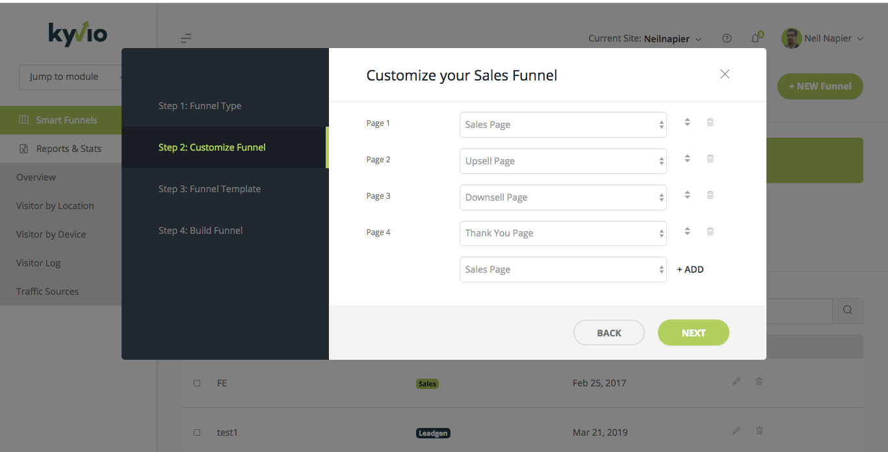Open the notifications bell icon
The image size is (888, 452).
click(756, 38)
